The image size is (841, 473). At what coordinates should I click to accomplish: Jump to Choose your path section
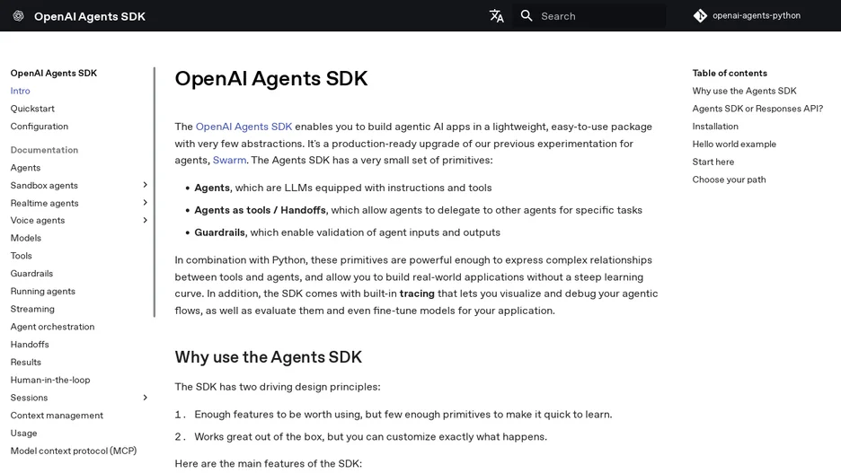tap(729, 180)
